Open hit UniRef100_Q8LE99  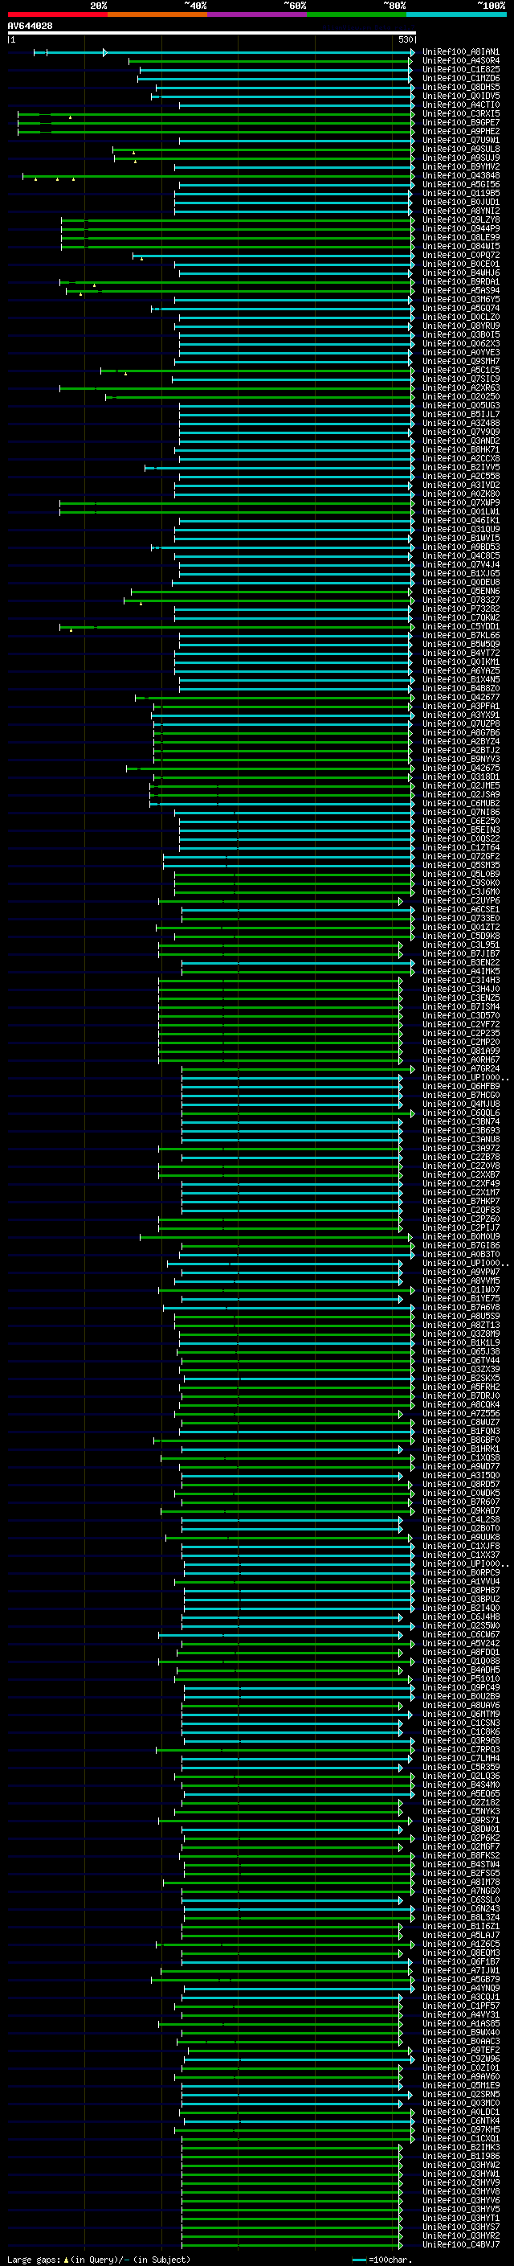pyautogui.click(x=460, y=237)
